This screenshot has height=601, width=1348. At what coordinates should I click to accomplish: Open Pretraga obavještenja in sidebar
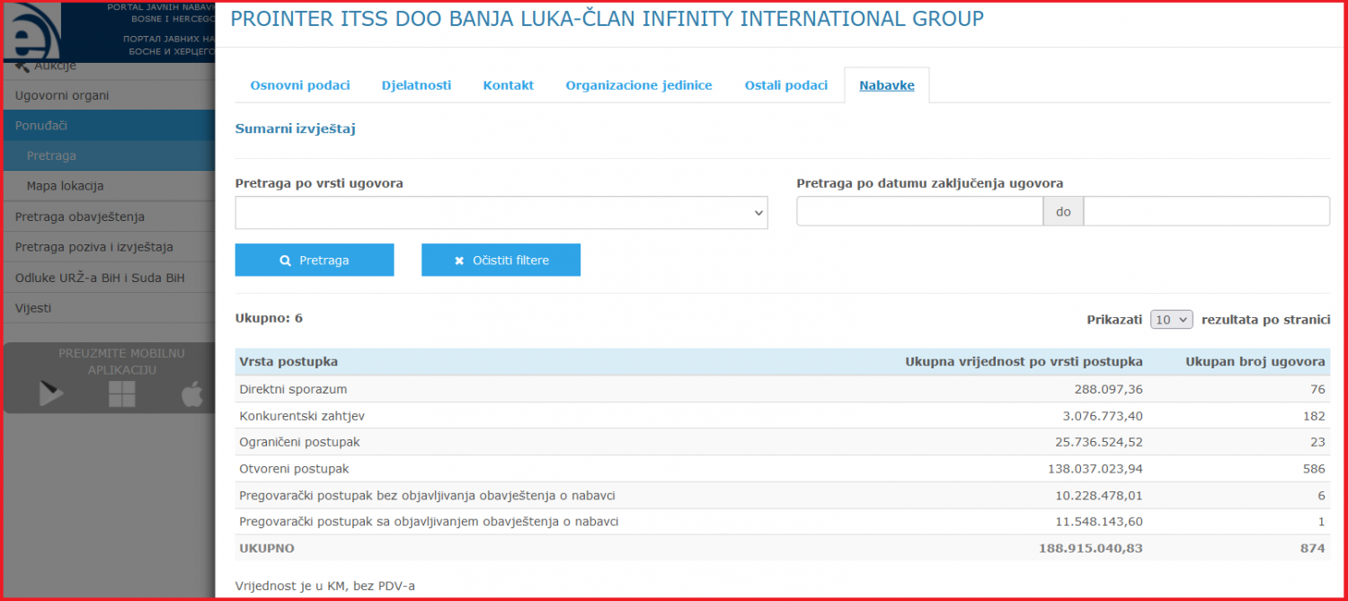point(110,217)
